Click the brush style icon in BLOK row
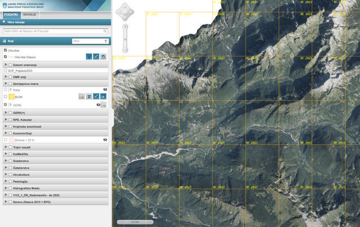This screenshot has width=360, height=227. (x=96, y=97)
